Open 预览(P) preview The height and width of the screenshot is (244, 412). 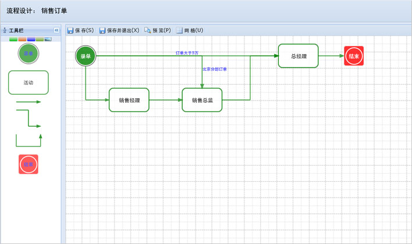[x=157, y=30]
